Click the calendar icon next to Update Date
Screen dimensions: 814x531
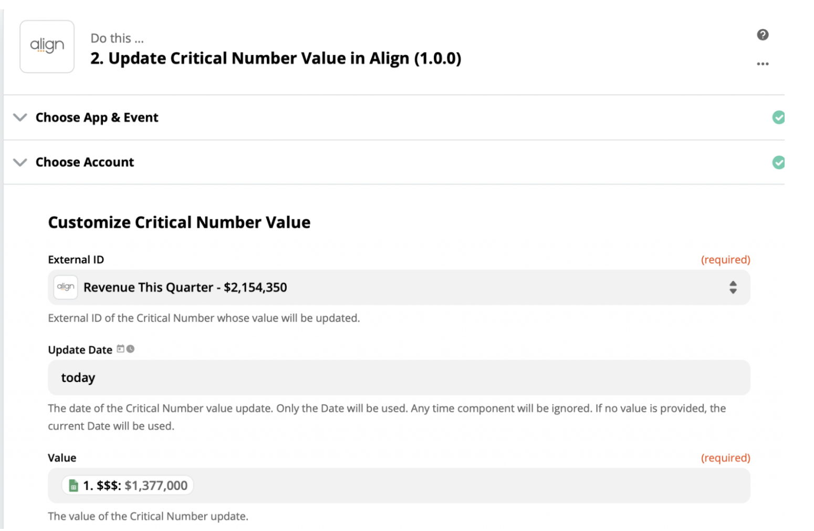pyautogui.click(x=121, y=349)
